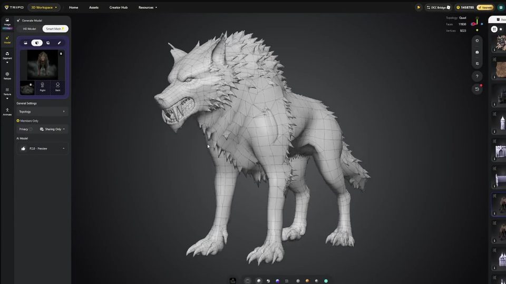The image size is (506, 284).
Task: Select the Animate sidebar icon
Action: click(x=7, y=111)
